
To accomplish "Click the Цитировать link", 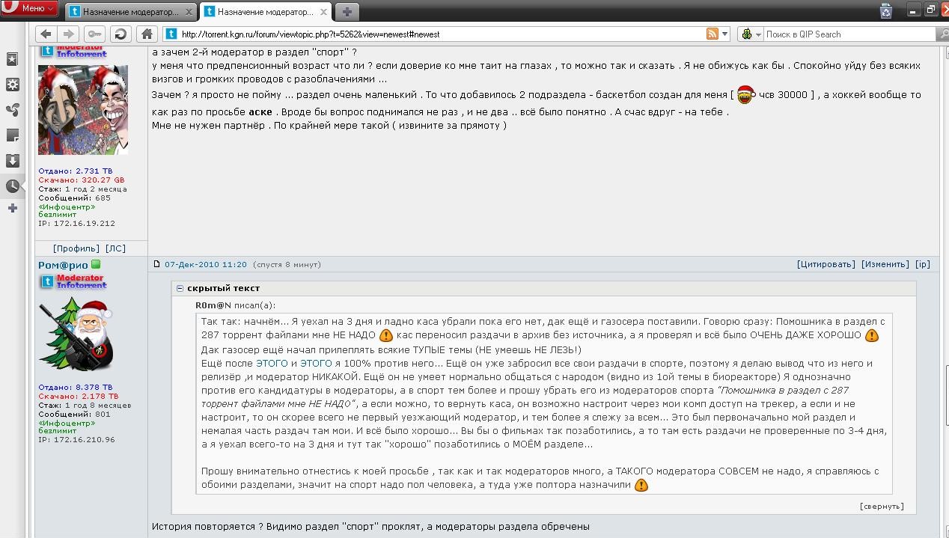I will [x=826, y=264].
